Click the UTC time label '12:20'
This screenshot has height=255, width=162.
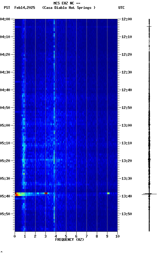(127, 55)
